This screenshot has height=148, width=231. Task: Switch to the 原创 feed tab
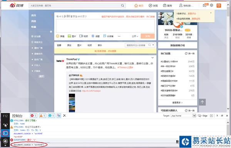pos(69,45)
